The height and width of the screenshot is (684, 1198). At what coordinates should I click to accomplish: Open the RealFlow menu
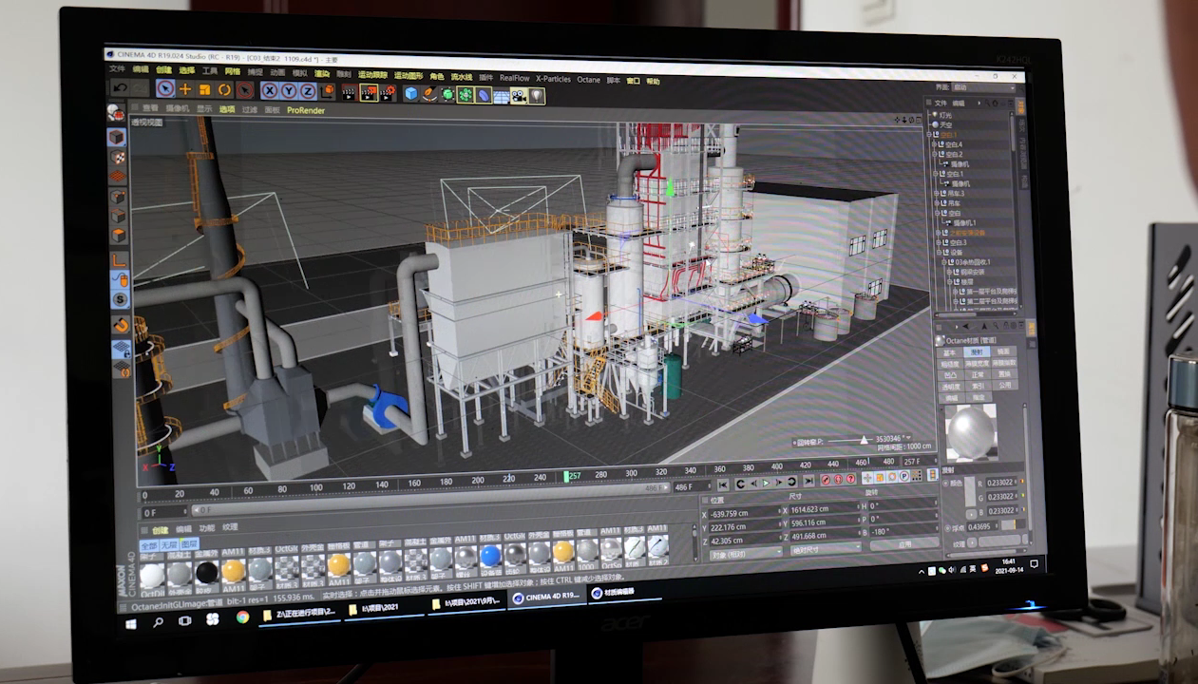pyautogui.click(x=515, y=78)
